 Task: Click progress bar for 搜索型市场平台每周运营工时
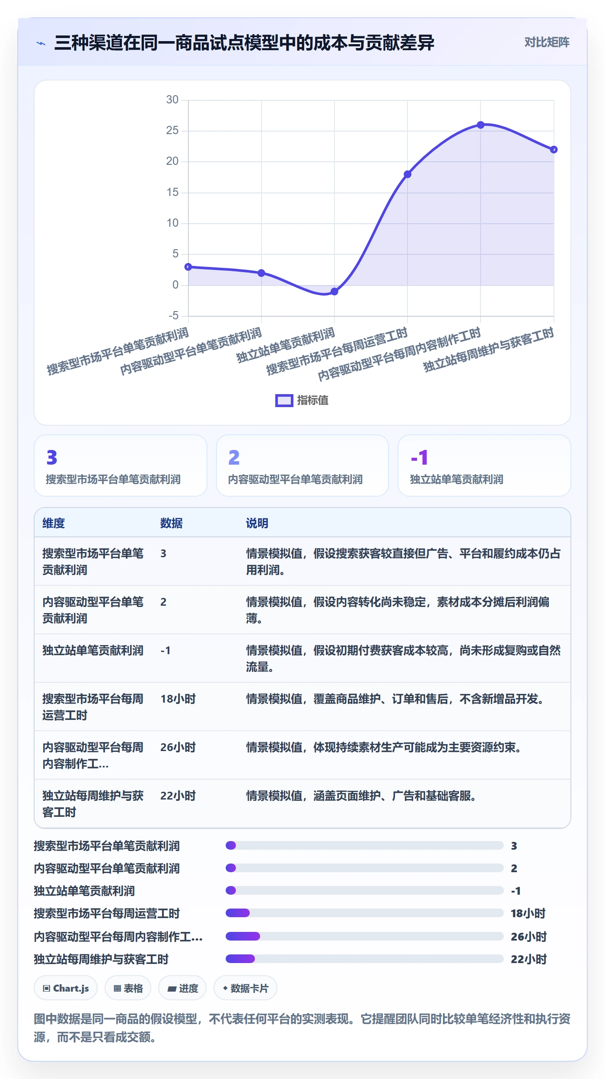(365, 913)
